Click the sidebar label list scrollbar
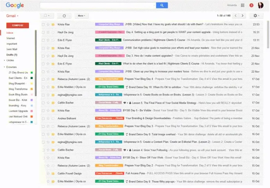This screenshot has width=270, height=188. [36, 63]
